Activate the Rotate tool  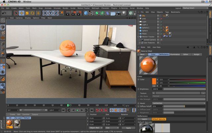point(32,13)
